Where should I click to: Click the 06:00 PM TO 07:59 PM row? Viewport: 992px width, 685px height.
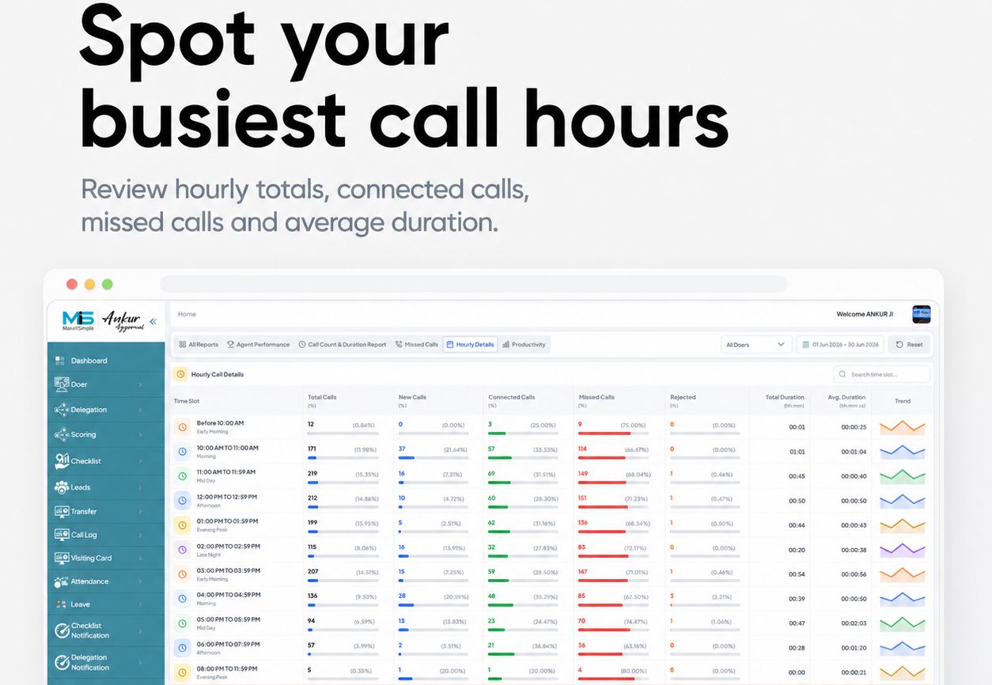[x=552, y=648]
